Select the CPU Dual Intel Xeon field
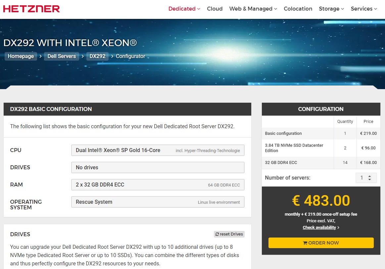 click(x=158, y=150)
